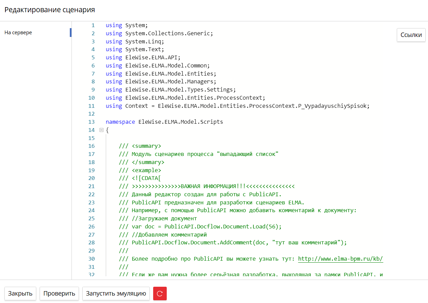Click the "//Добавляем комментарий" comment line
This screenshot has width=428, height=303.
[163, 235]
